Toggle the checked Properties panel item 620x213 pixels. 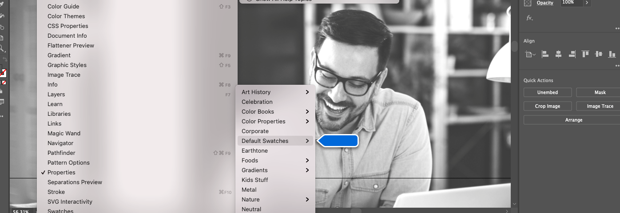coord(61,172)
